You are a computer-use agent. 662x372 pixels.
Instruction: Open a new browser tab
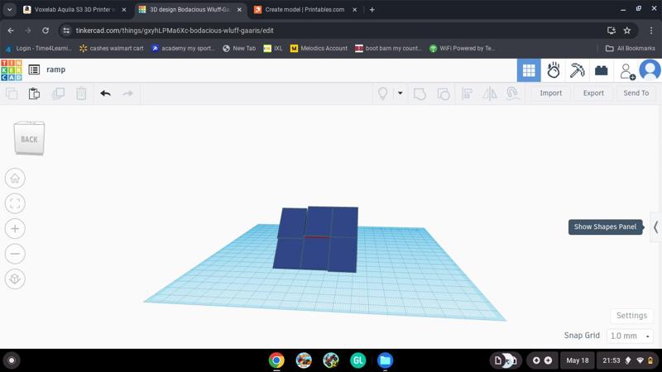pos(372,9)
